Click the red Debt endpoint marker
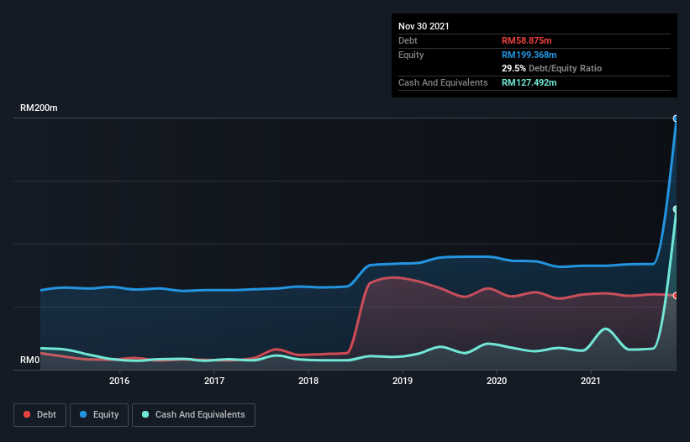Screen dimensions: 690x442 click(676, 296)
